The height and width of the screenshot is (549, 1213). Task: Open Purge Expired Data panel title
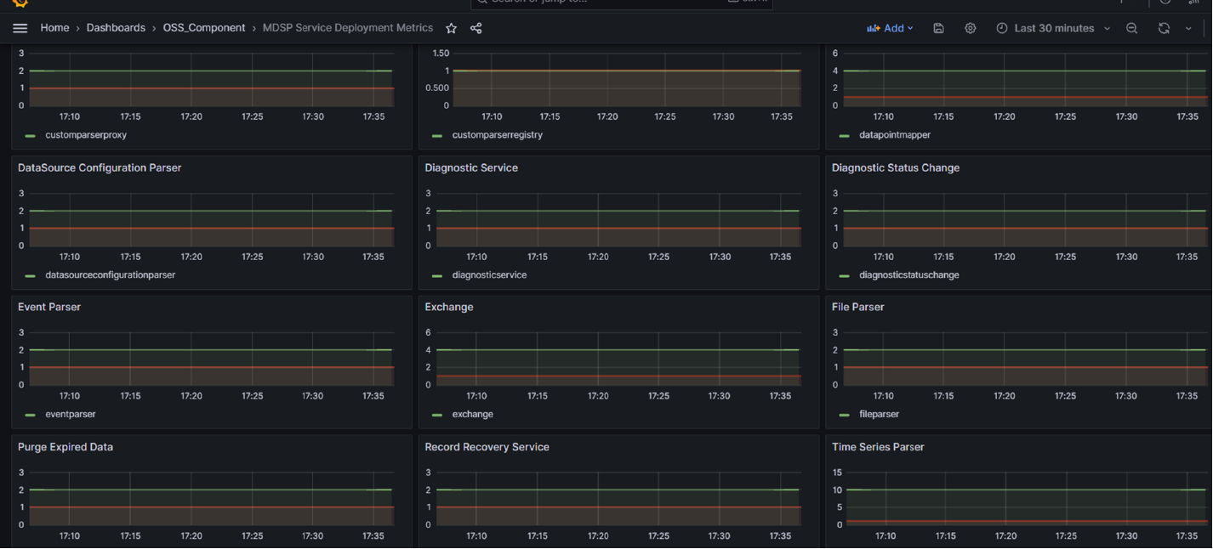(65, 447)
